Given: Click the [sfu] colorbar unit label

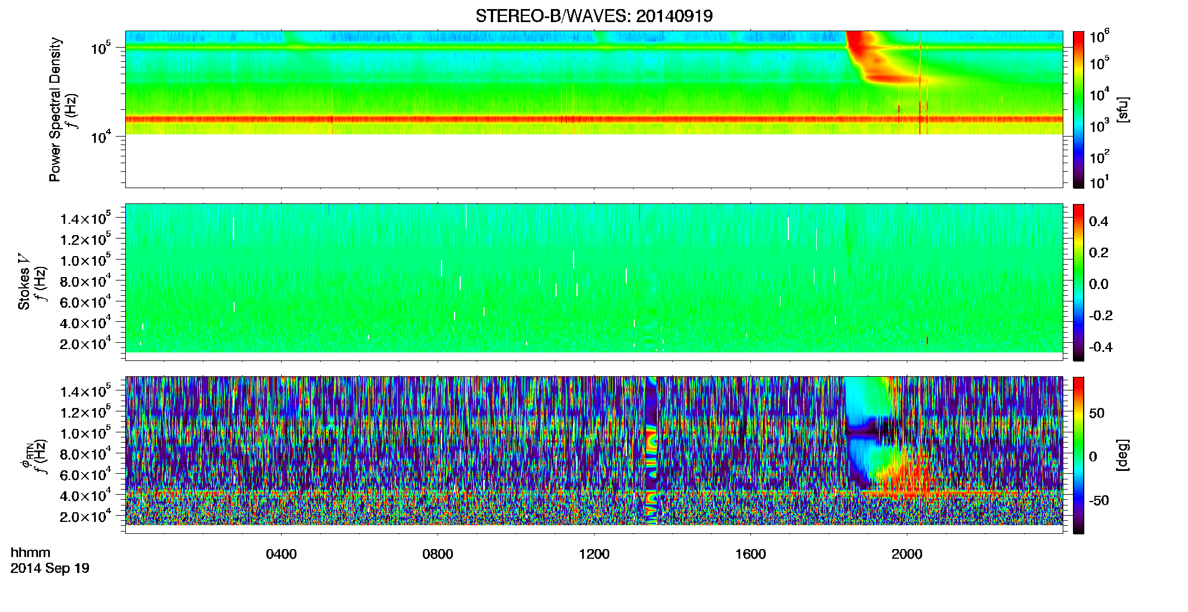Looking at the screenshot, I should 1123,109.
